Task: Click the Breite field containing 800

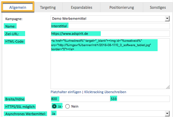Action: coord(80,99)
